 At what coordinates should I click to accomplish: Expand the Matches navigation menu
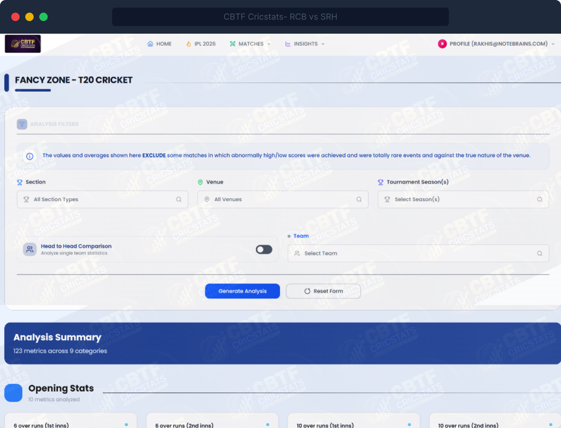[x=250, y=44]
